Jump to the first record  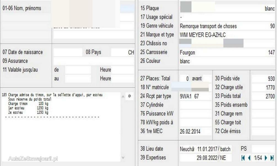pyautogui.click(x=243, y=158)
